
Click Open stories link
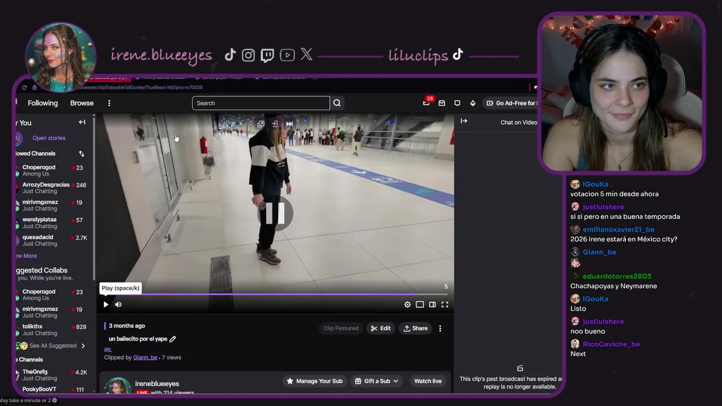49,138
